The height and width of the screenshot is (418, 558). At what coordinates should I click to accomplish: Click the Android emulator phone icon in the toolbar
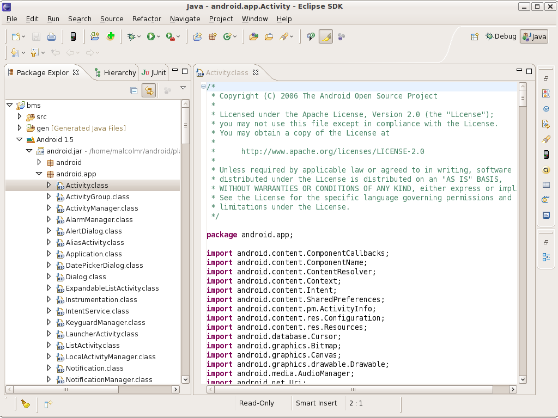click(72, 36)
